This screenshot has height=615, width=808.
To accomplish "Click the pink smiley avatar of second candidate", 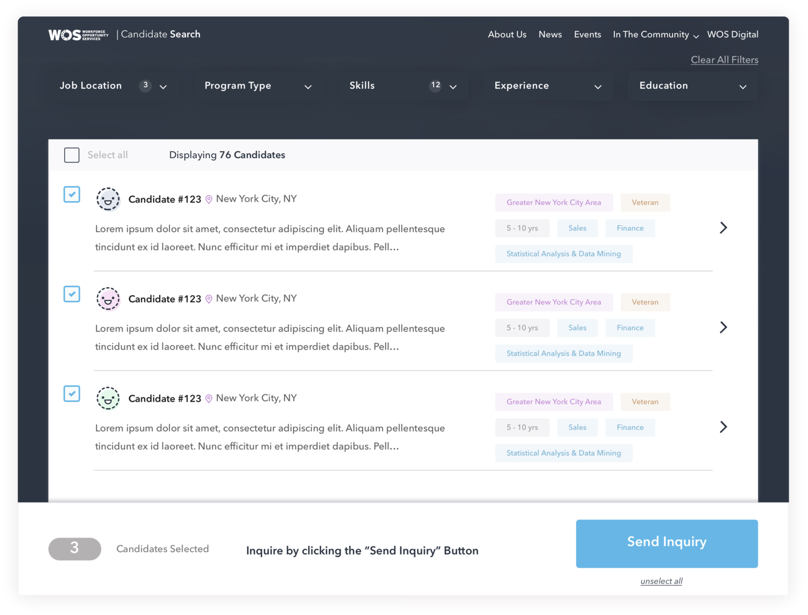I will [x=108, y=299].
